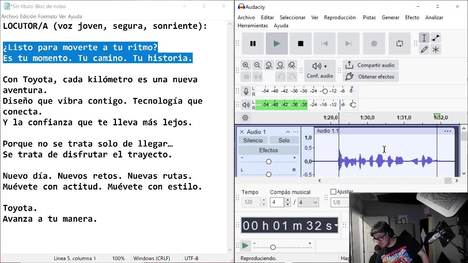The width and height of the screenshot is (468, 263).
Task: Click Notepad line 'Avanza a tu manera.'
Action: [x=50, y=219]
